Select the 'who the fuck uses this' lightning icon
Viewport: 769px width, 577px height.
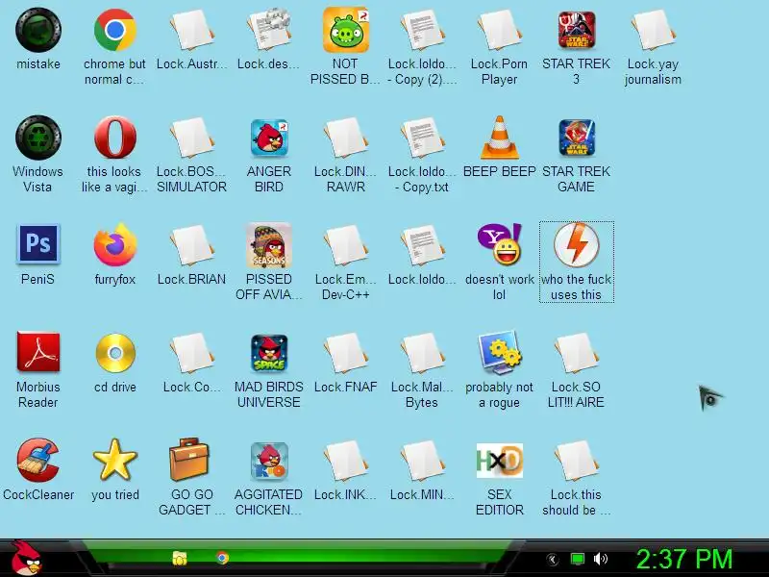pyautogui.click(x=576, y=244)
